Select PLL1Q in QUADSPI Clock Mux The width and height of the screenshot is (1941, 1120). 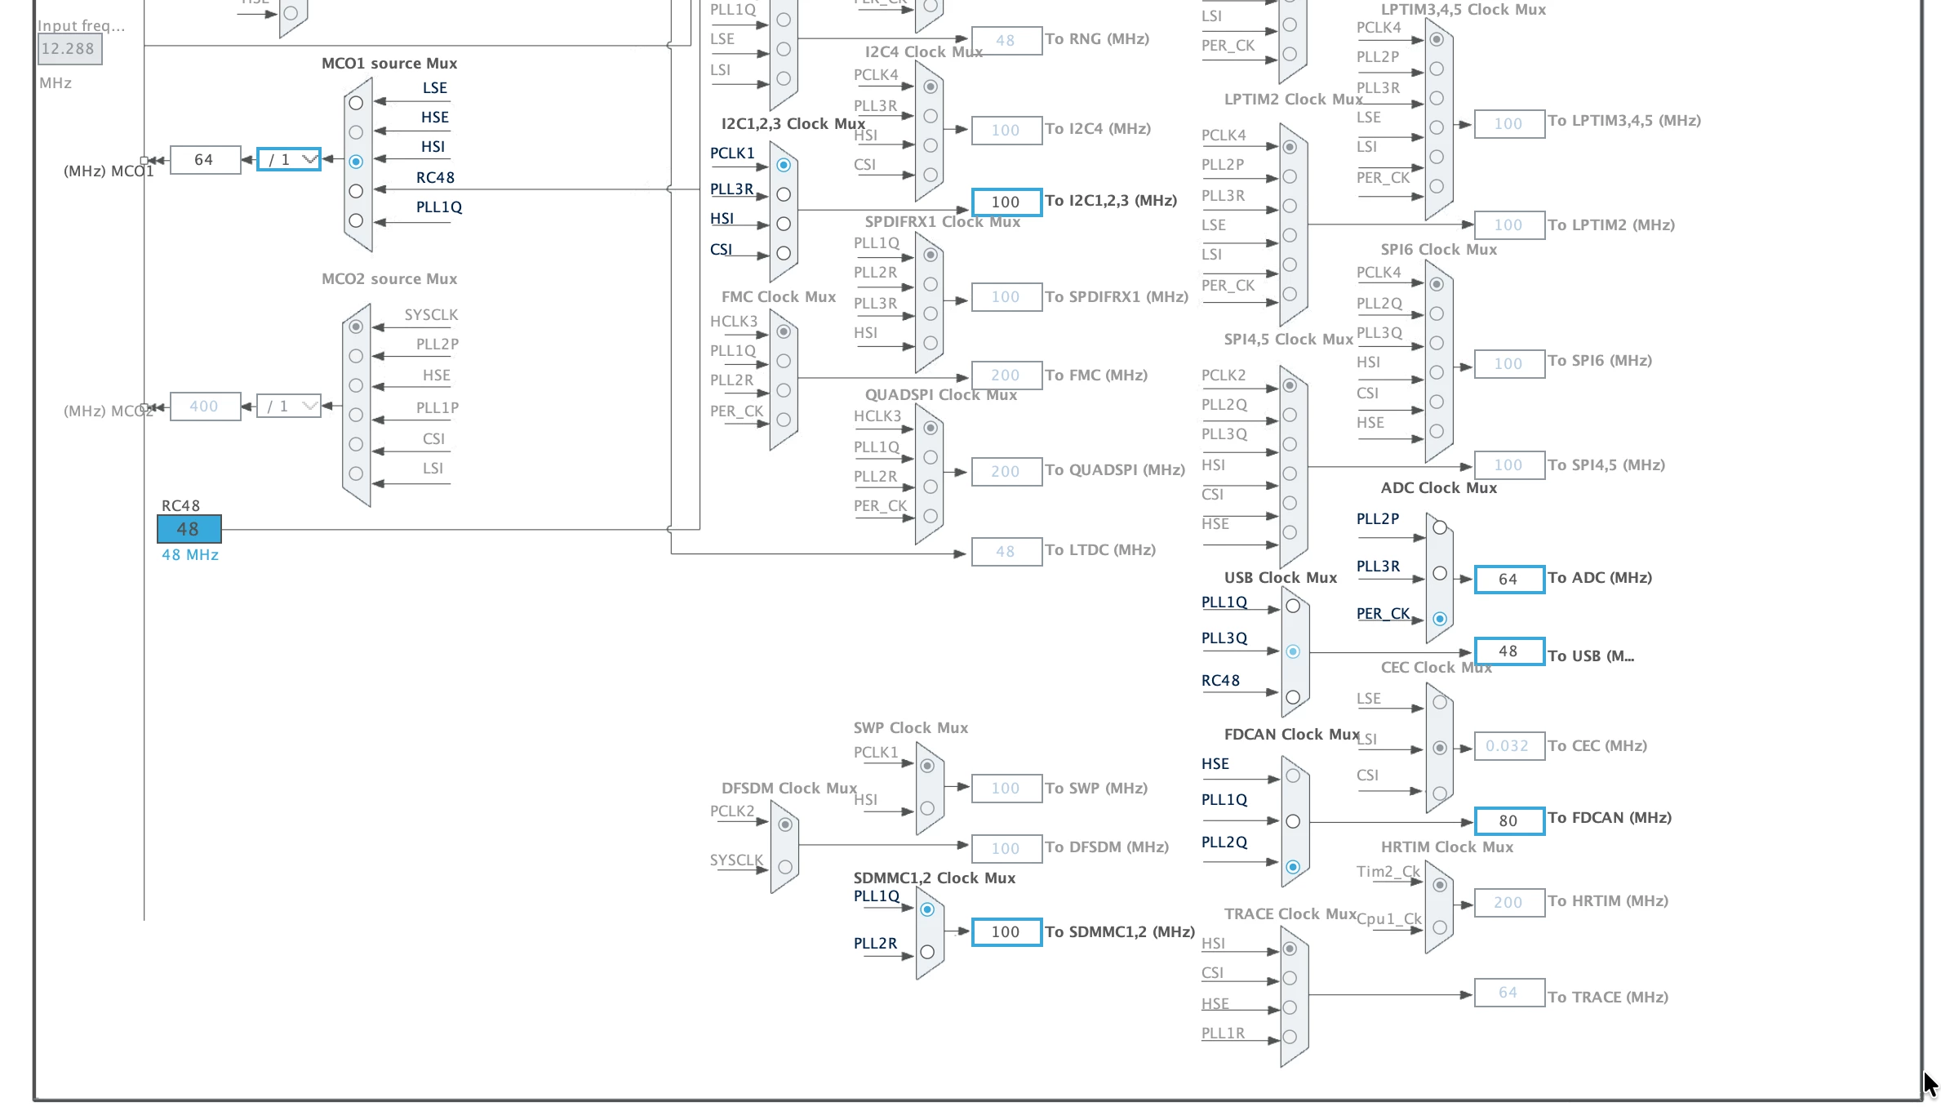click(x=931, y=457)
